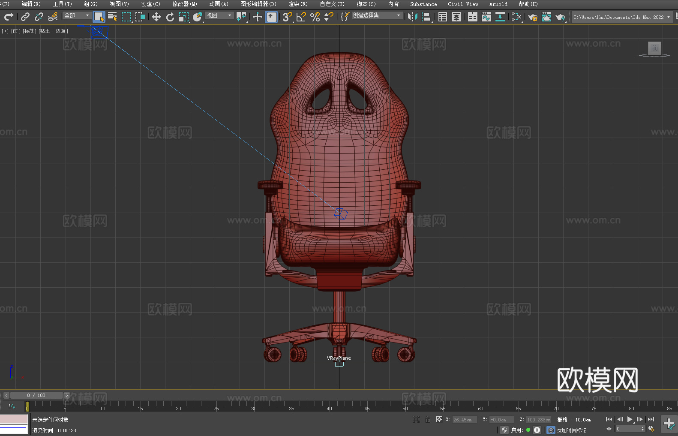The width and height of the screenshot is (678, 436).
Task: Play the animation
Action: click(630, 419)
